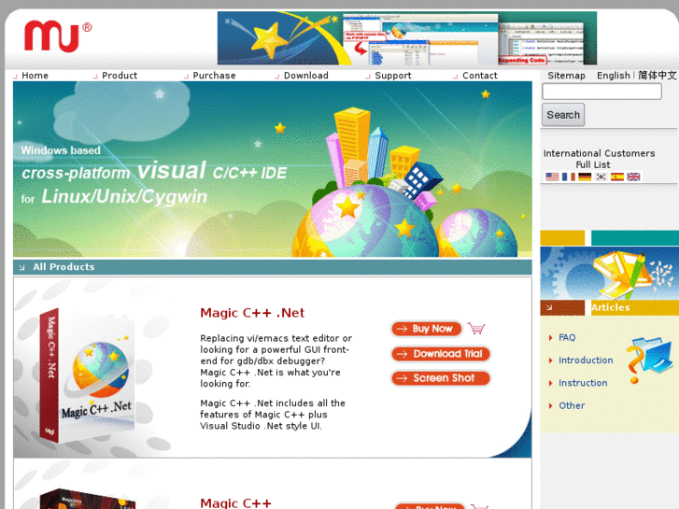This screenshot has width=679, height=509.
Task: Select the French flag icon
Action: (x=568, y=177)
